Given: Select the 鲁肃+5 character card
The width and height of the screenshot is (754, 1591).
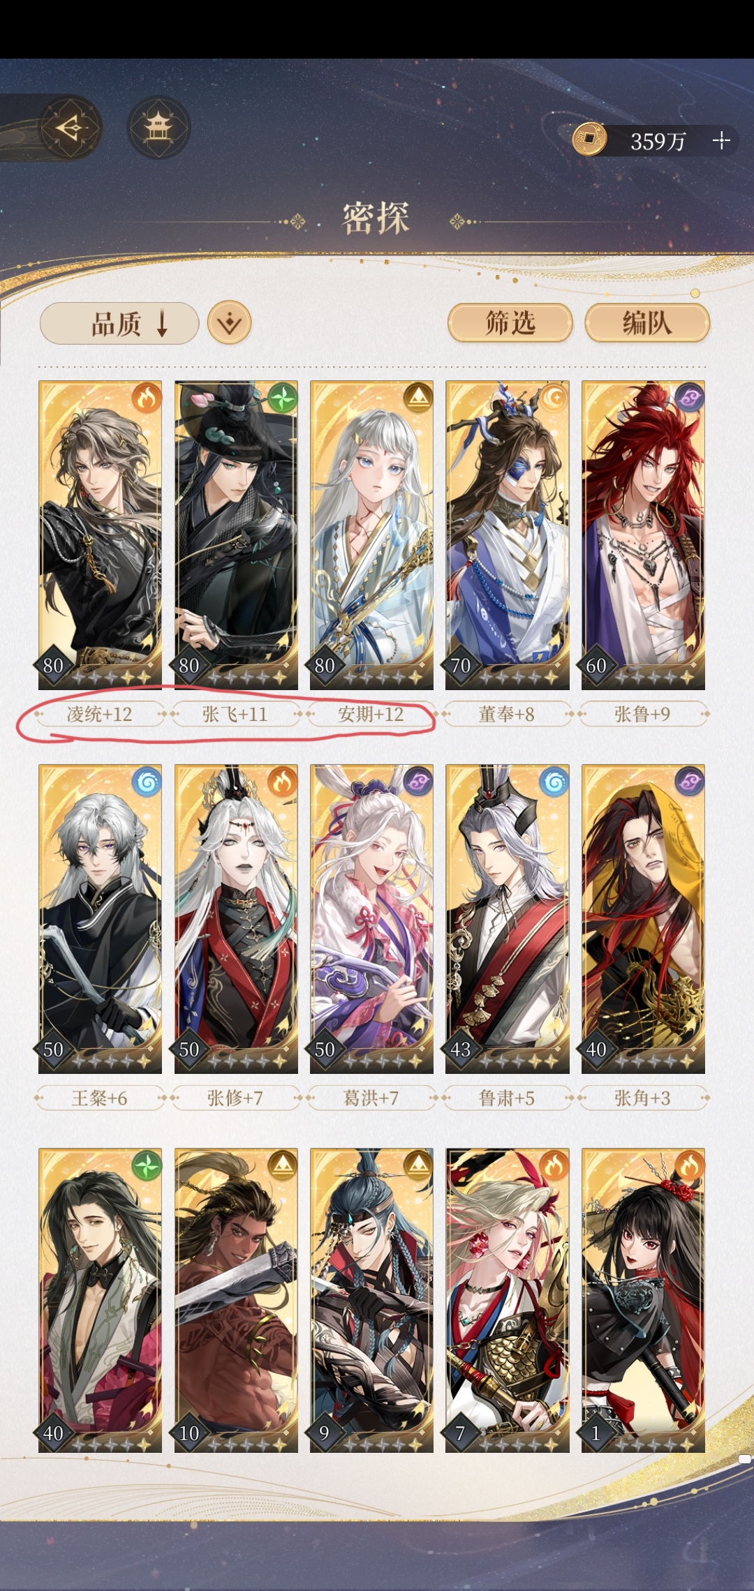Looking at the screenshot, I should coord(507,919).
